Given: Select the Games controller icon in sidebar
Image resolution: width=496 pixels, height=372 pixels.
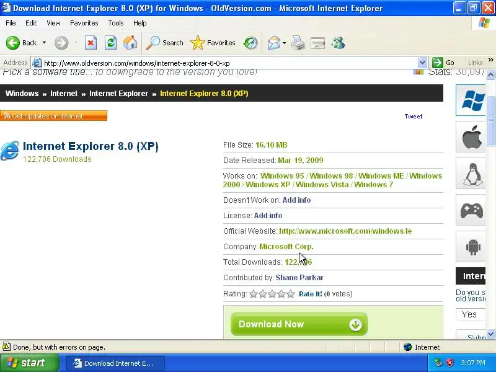Looking at the screenshot, I should pyautogui.click(x=472, y=210).
